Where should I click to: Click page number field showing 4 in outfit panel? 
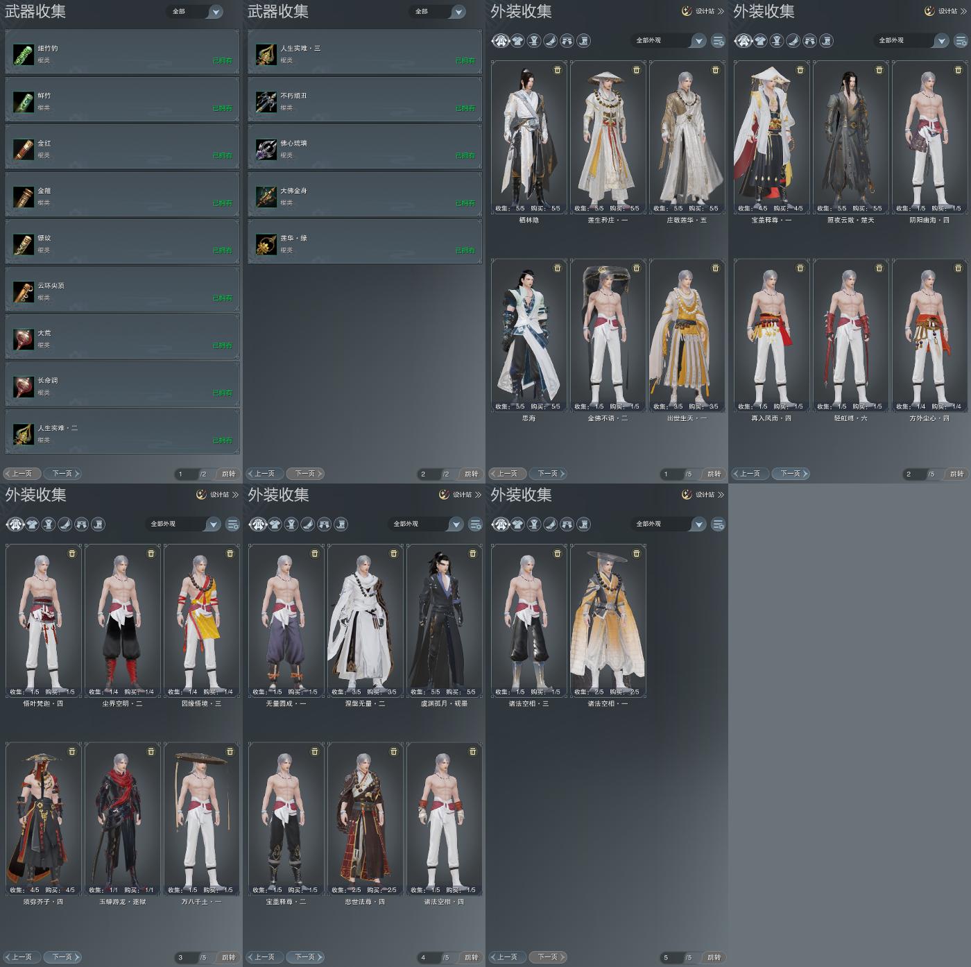[429, 958]
